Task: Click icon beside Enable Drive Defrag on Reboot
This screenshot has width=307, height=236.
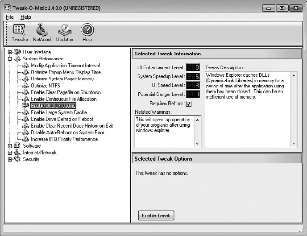Action: (x=25, y=119)
